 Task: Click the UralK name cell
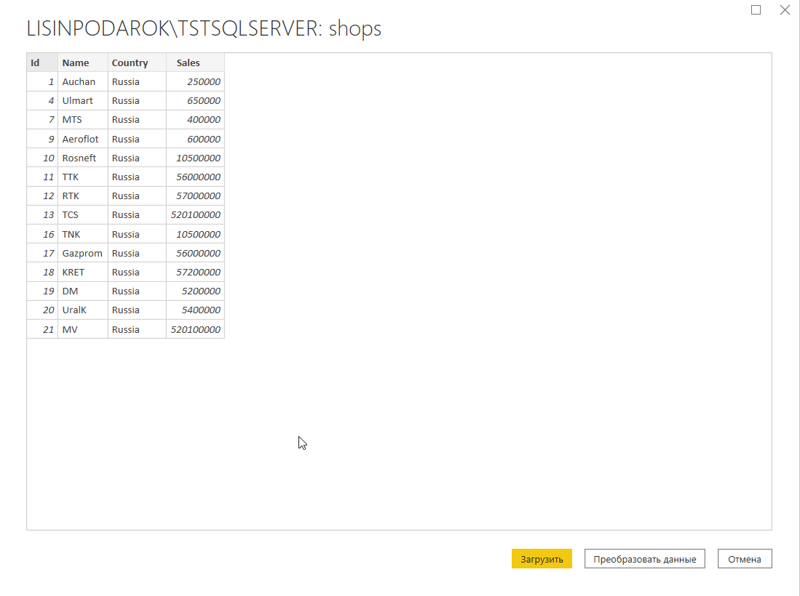(83, 310)
